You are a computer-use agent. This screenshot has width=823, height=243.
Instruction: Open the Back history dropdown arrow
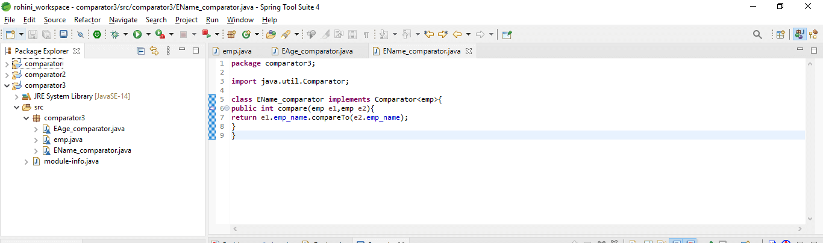[x=468, y=34]
